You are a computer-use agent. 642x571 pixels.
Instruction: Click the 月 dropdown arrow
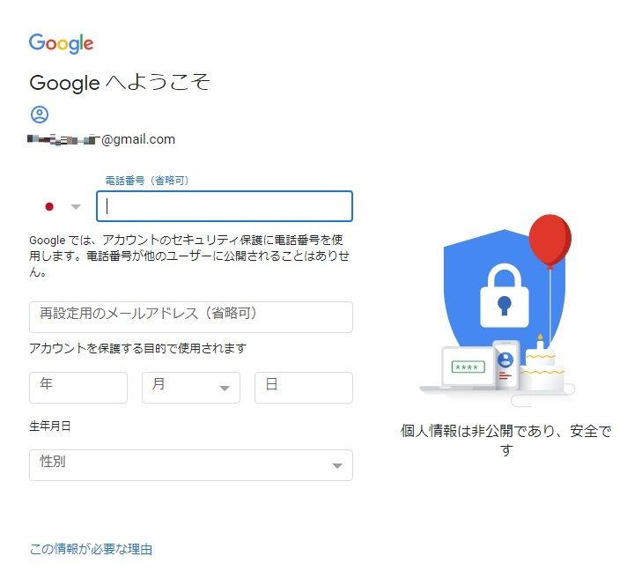coord(225,388)
